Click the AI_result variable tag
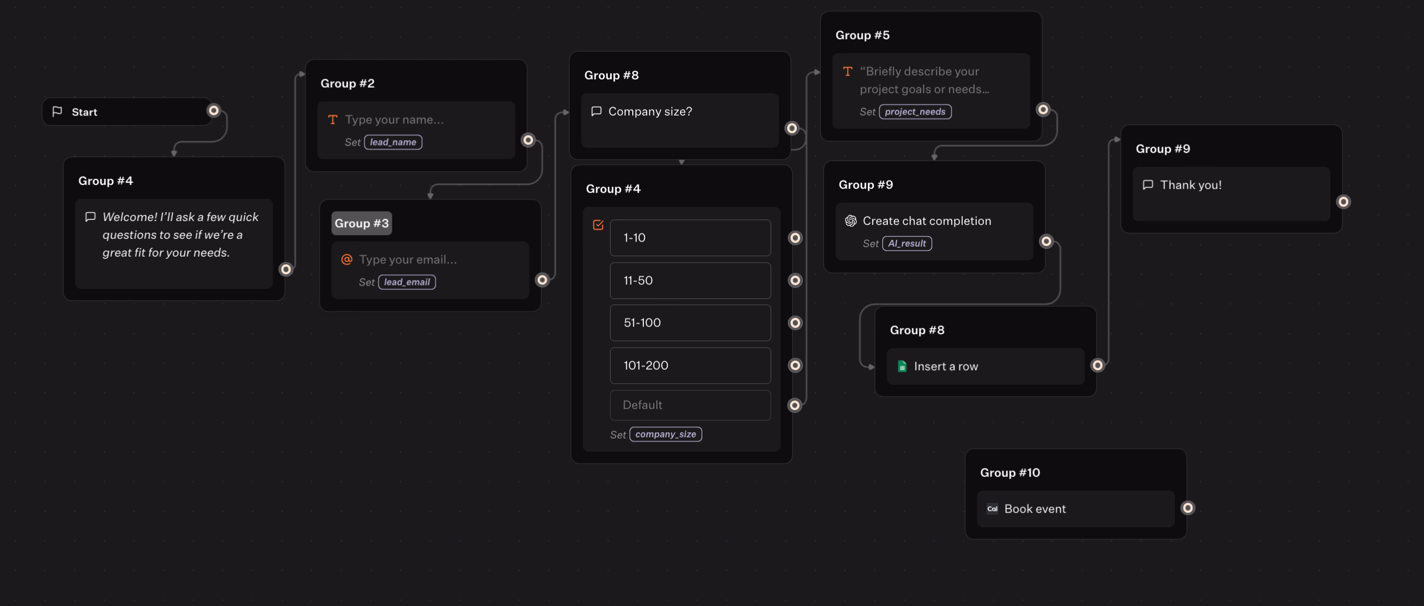Screen dimensions: 1424x606 point(907,243)
